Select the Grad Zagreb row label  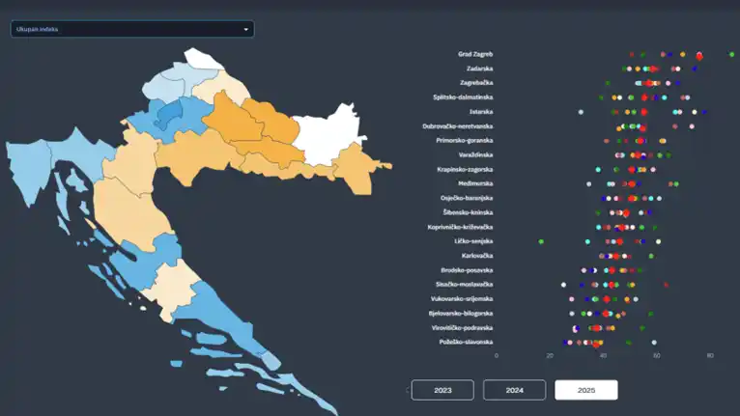(475, 54)
